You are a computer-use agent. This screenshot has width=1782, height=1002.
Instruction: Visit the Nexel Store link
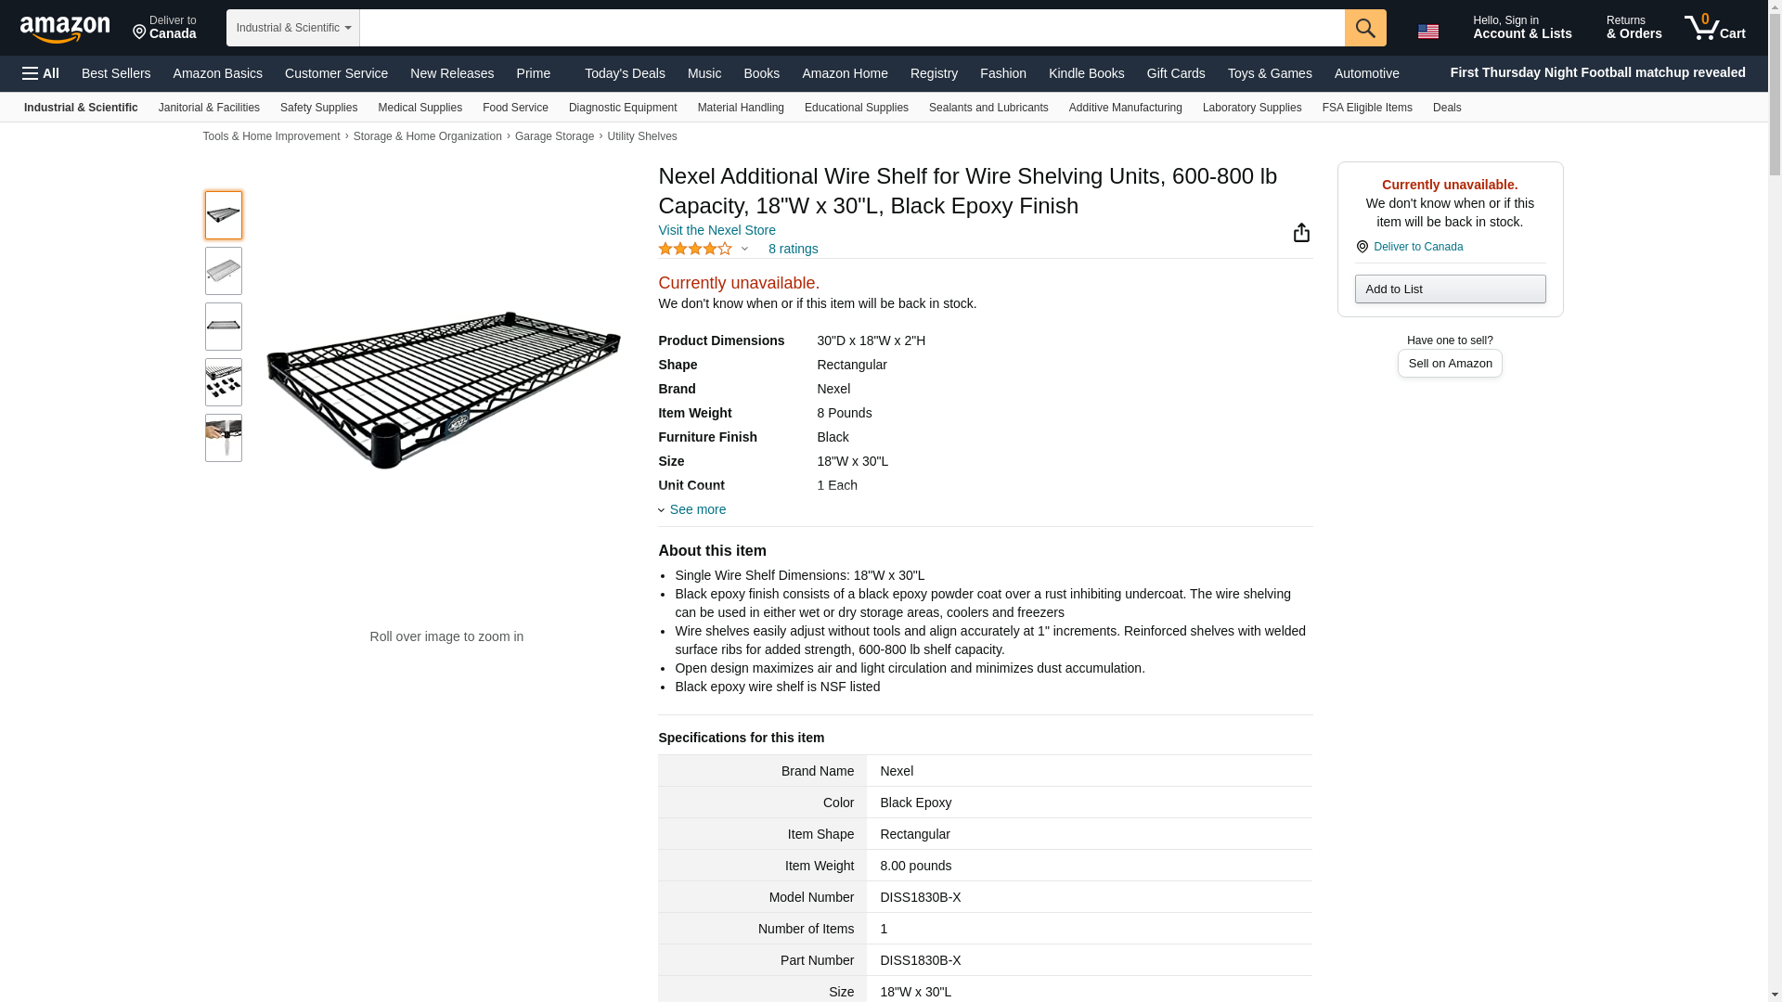717,230
